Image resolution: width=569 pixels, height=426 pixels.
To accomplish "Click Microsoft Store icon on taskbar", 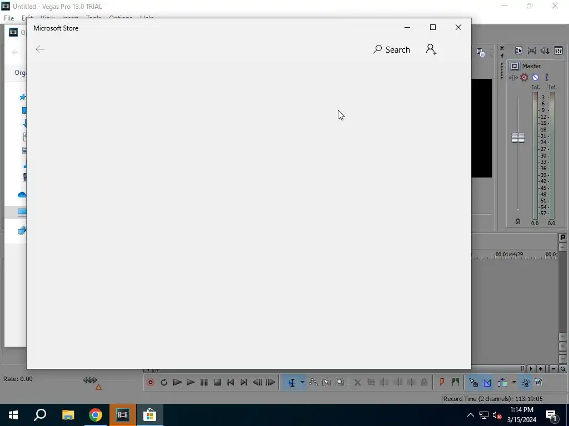I will 150,415.
